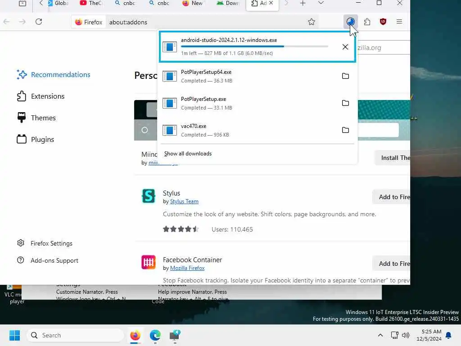Close the Add-ons Manager tab
The image size is (461, 346).
point(271,3)
